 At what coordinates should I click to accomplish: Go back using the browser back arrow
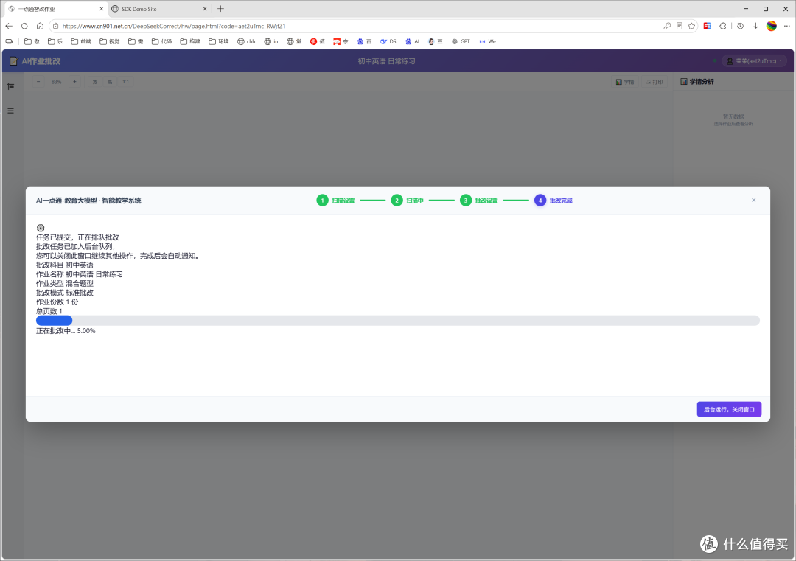pos(9,26)
